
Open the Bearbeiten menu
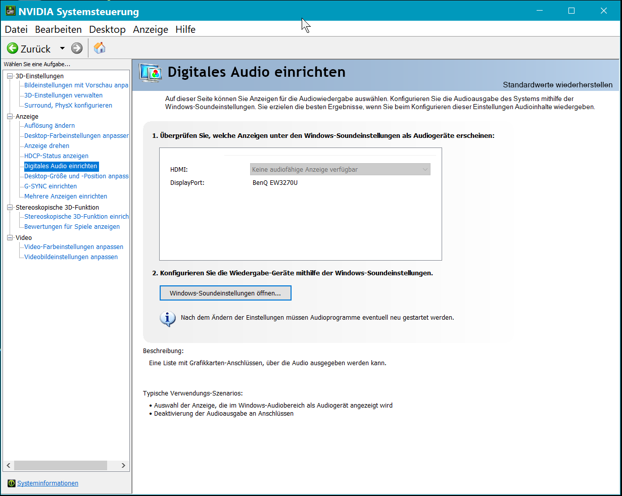[59, 29]
